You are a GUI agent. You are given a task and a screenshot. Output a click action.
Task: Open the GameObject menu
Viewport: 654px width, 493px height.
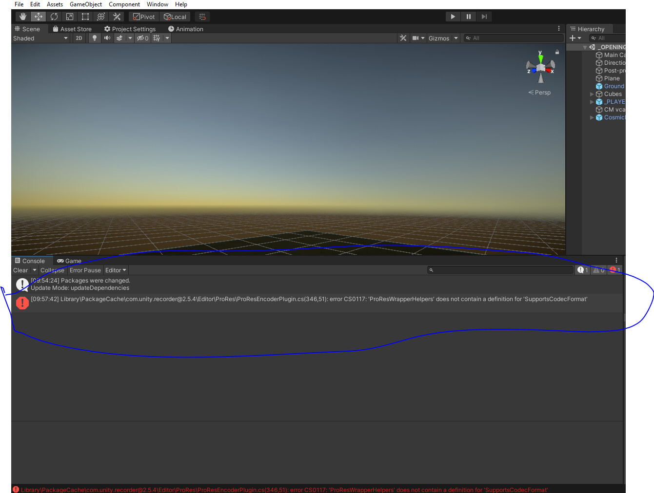pos(86,4)
